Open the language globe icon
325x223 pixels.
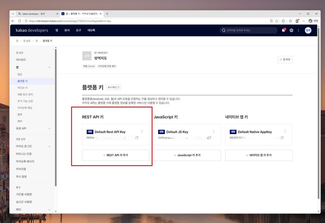[291, 30]
